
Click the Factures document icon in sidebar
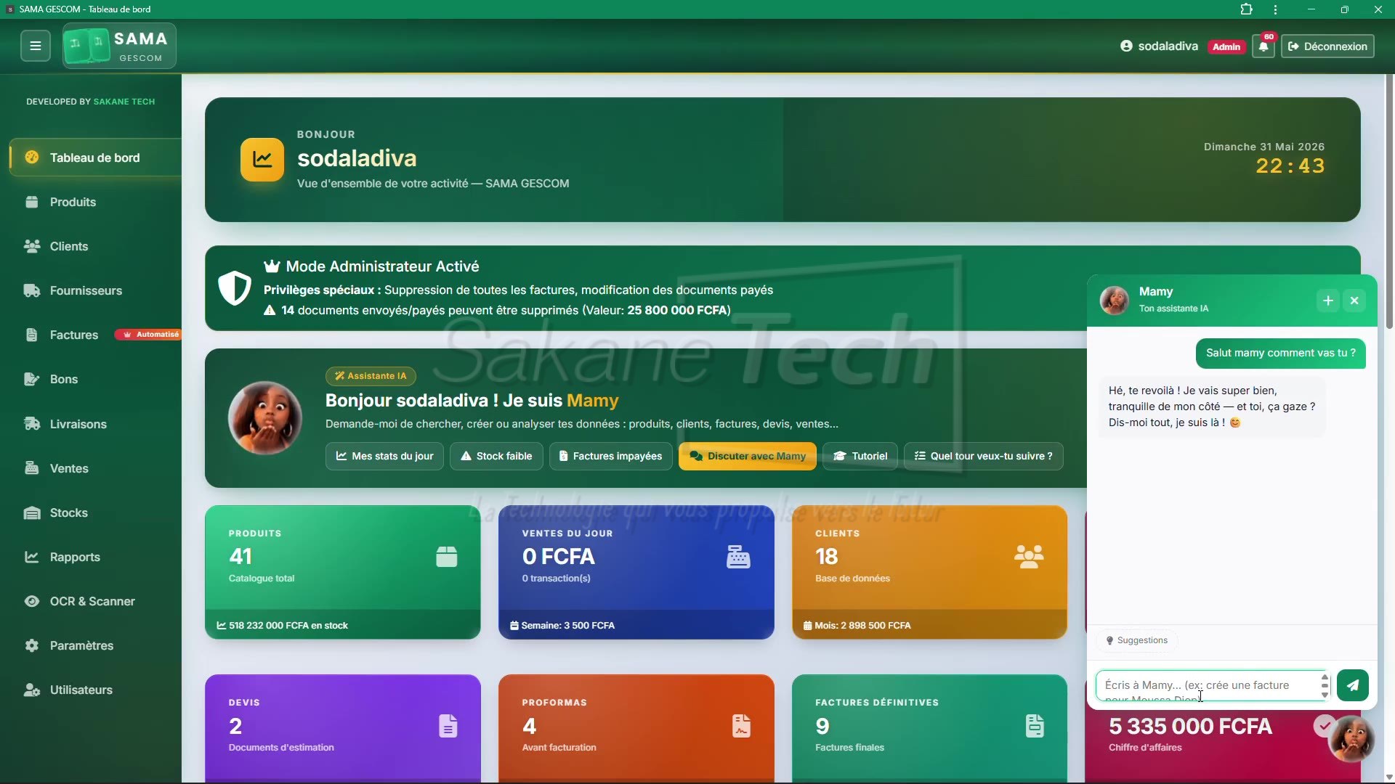point(31,335)
